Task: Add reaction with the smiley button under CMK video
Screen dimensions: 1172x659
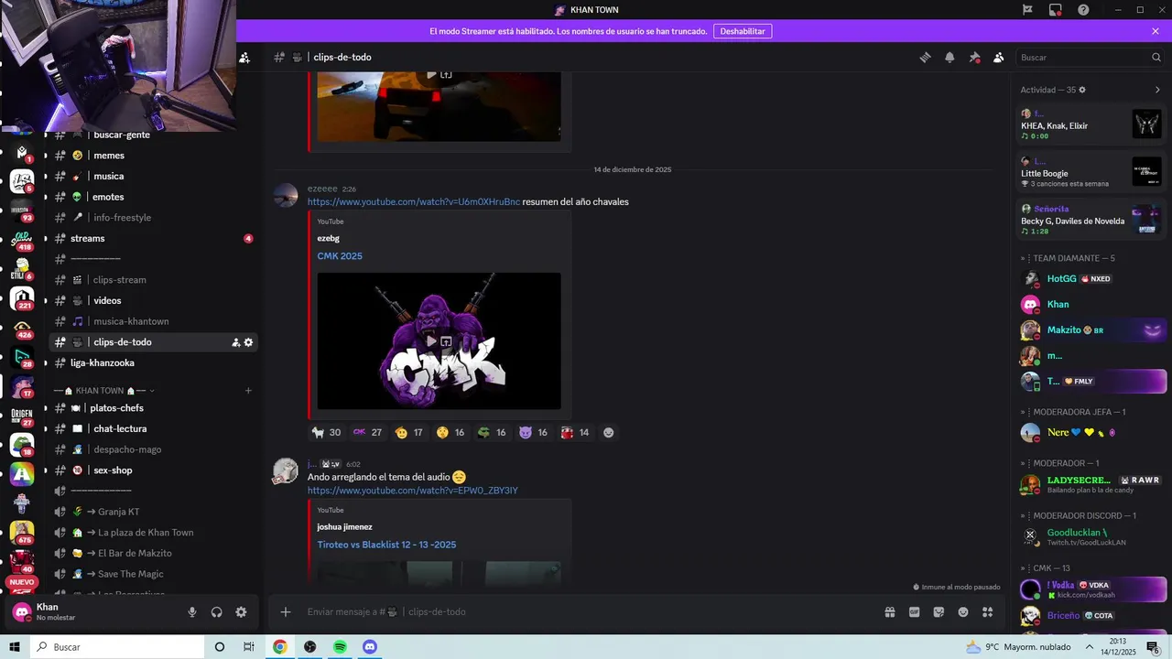Action: [x=608, y=433]
